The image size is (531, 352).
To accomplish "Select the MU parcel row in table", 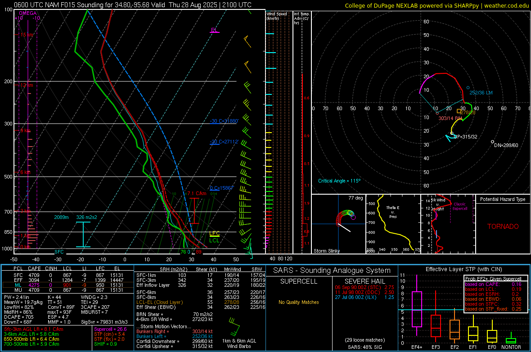I will tap(68, 290).
